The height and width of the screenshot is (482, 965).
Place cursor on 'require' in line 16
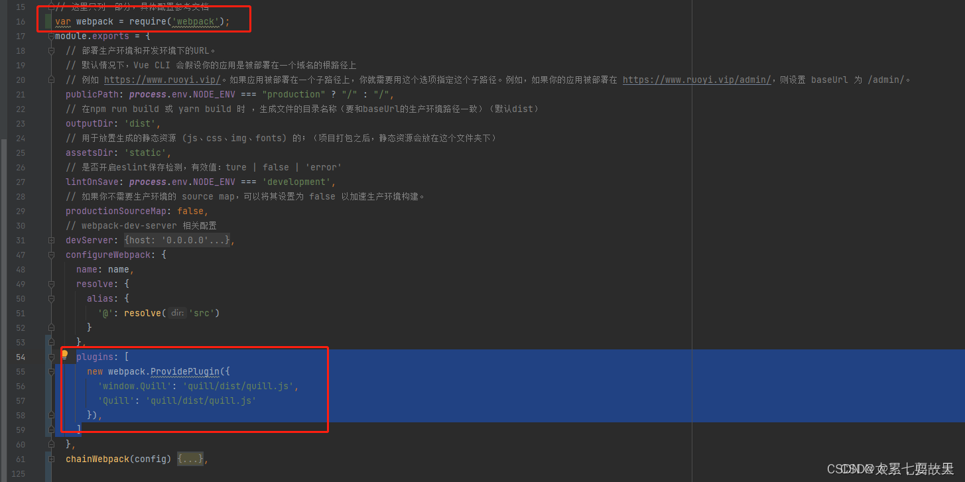point(147,22)
